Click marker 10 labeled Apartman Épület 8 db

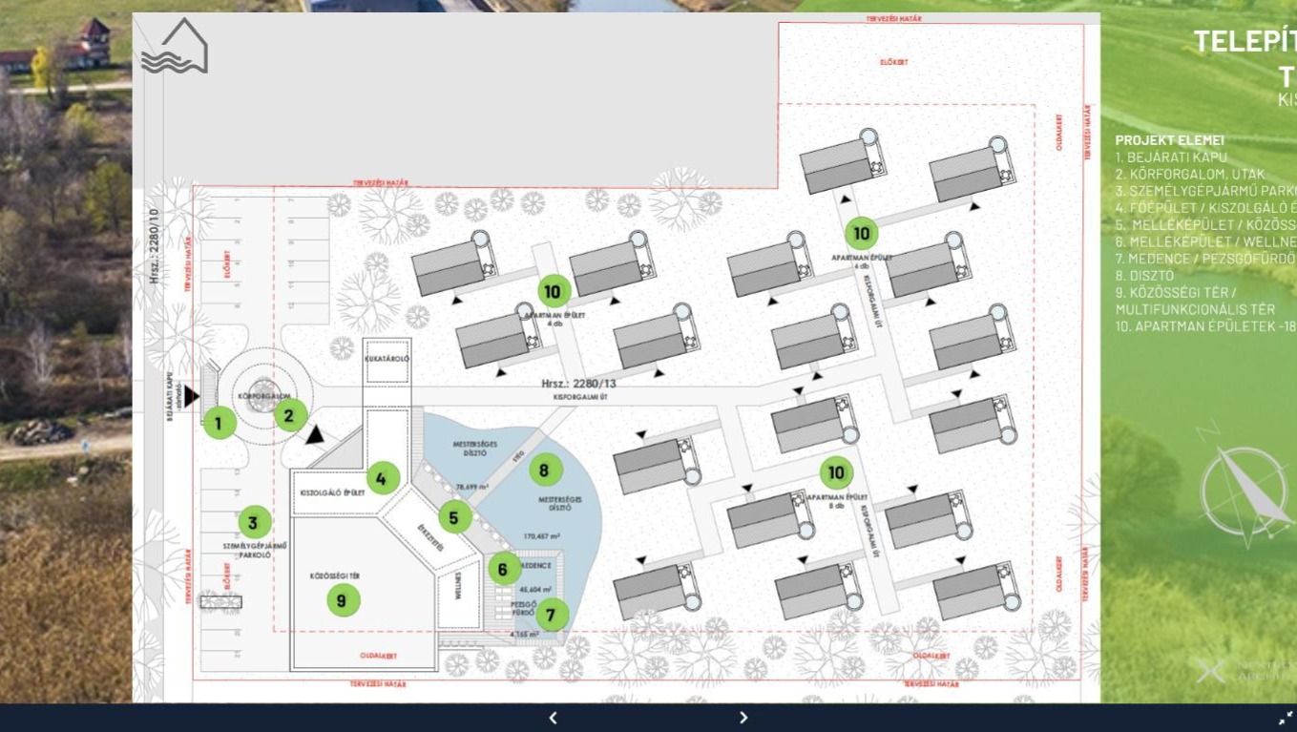[836, 472]
